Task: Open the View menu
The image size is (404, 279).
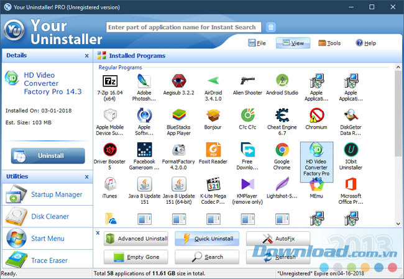Action: (x=293, y=43)
